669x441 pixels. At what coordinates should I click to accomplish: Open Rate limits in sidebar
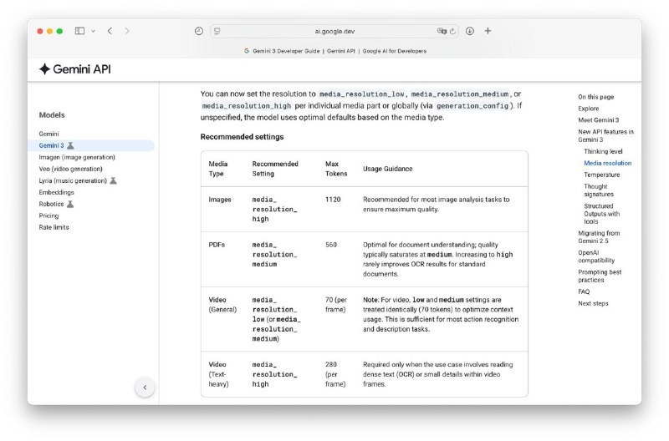point(54,227)
